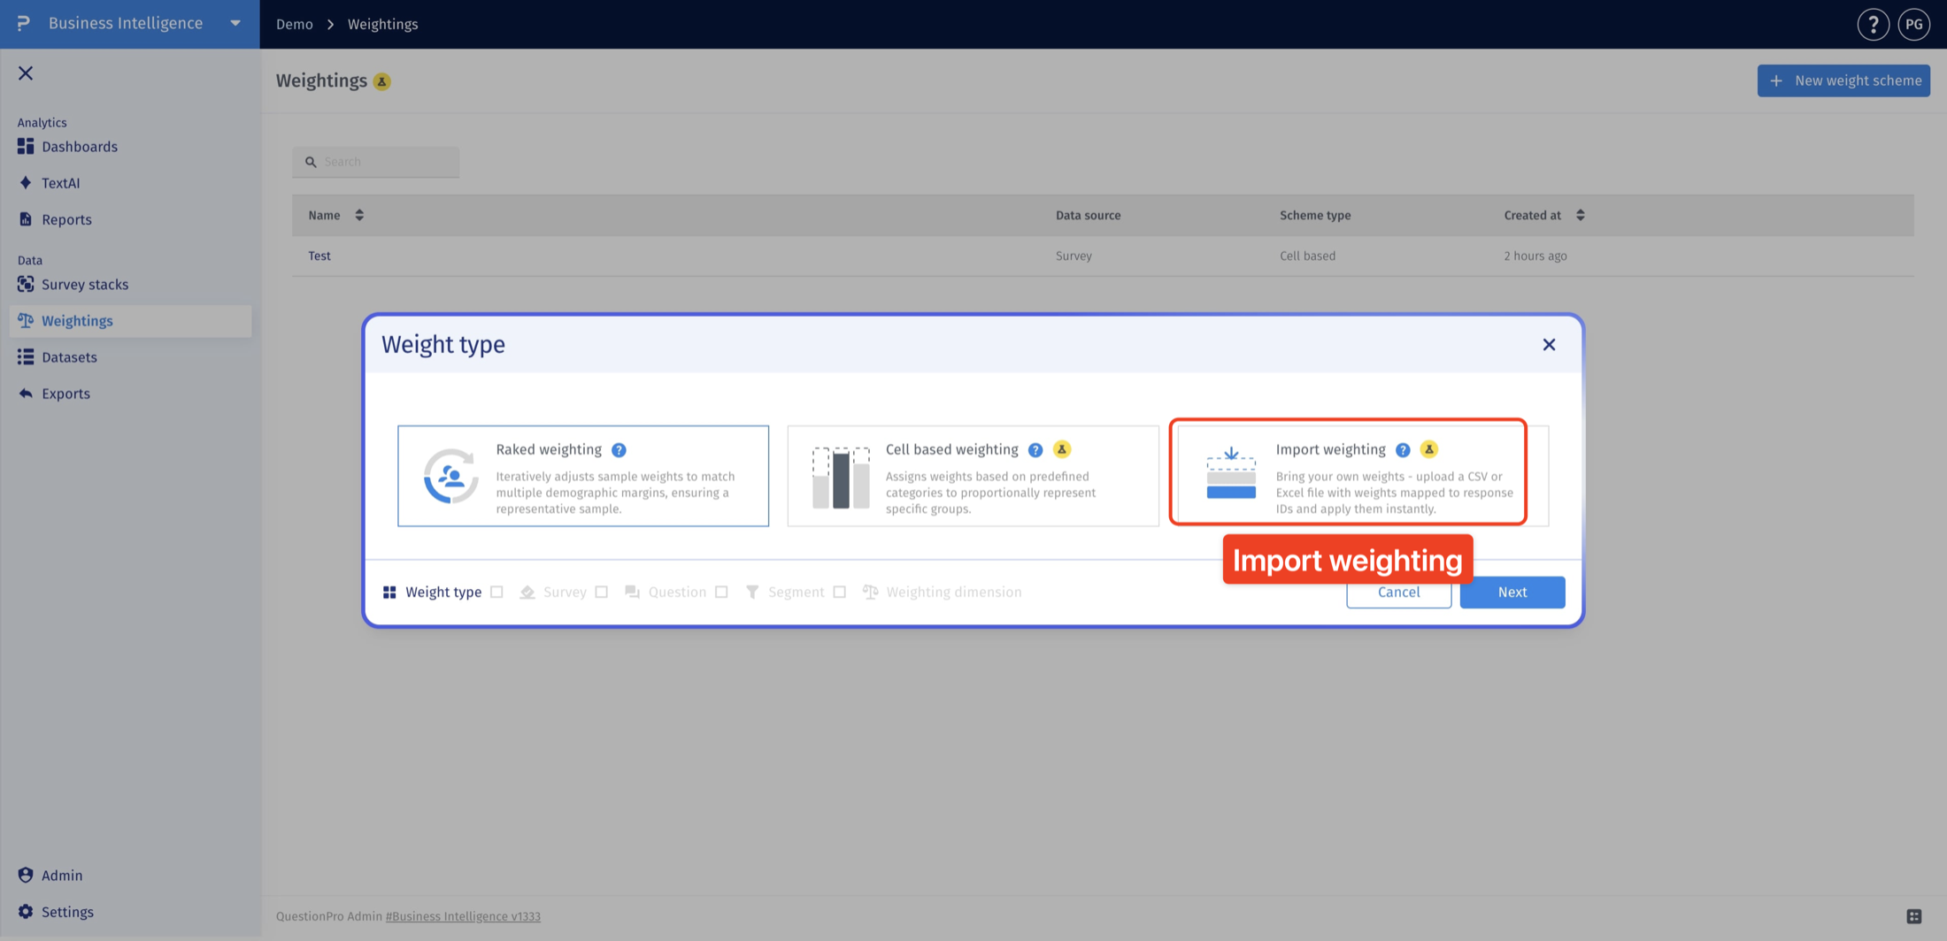Open Settings in the sidebar
The height and width of the screenshot is (941, 1947).
click(67, 912)
